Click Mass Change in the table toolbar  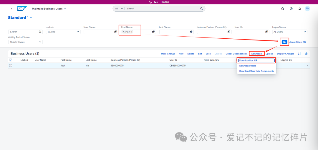pyautogui.click(x=168, y=54)
